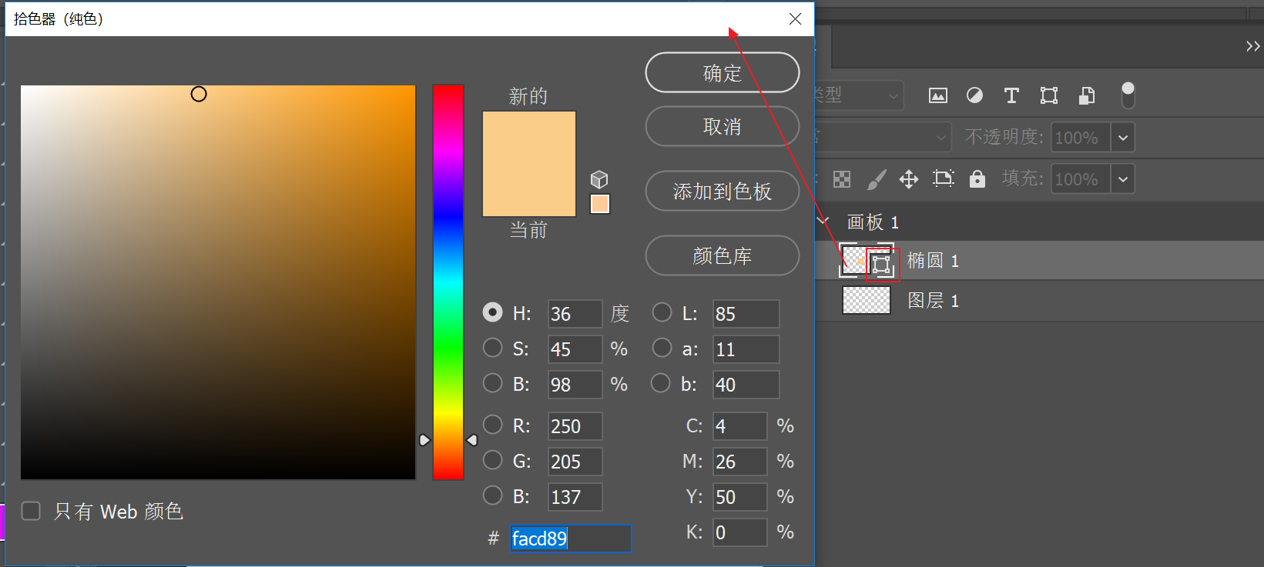The width and height of the screenshot is (1264, 567).
Task: Click prevent artboard auto-nesting lock icon
Action: (943, 179)
